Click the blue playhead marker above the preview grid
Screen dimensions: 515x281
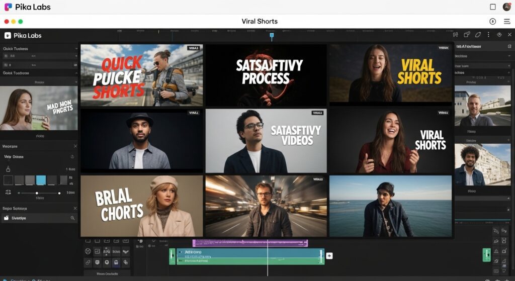click(272, 36)
